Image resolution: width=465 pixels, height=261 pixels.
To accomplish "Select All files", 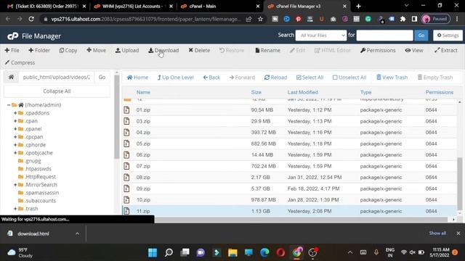I will (310, 78).
